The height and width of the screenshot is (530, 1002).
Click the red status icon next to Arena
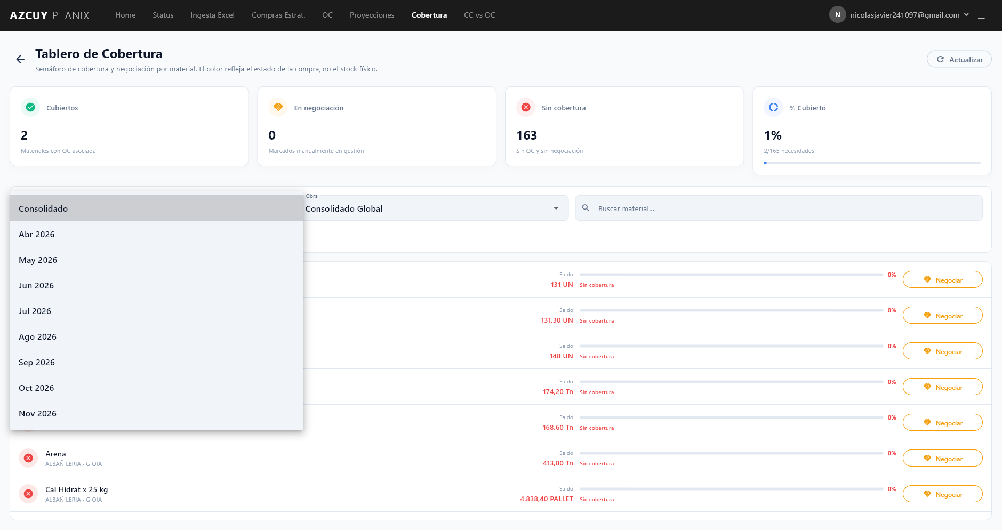[28, 458]
